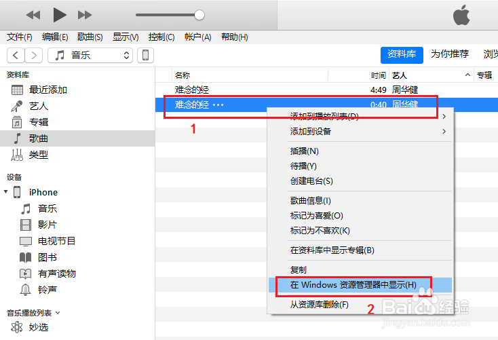Click the iPhone device icon button
Image resolution: width=498 pixels, height=340 pixels.
[x=145, y=55]
